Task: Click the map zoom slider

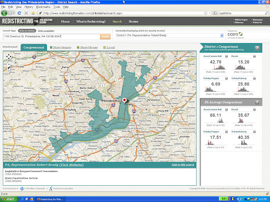Action: 9,67
